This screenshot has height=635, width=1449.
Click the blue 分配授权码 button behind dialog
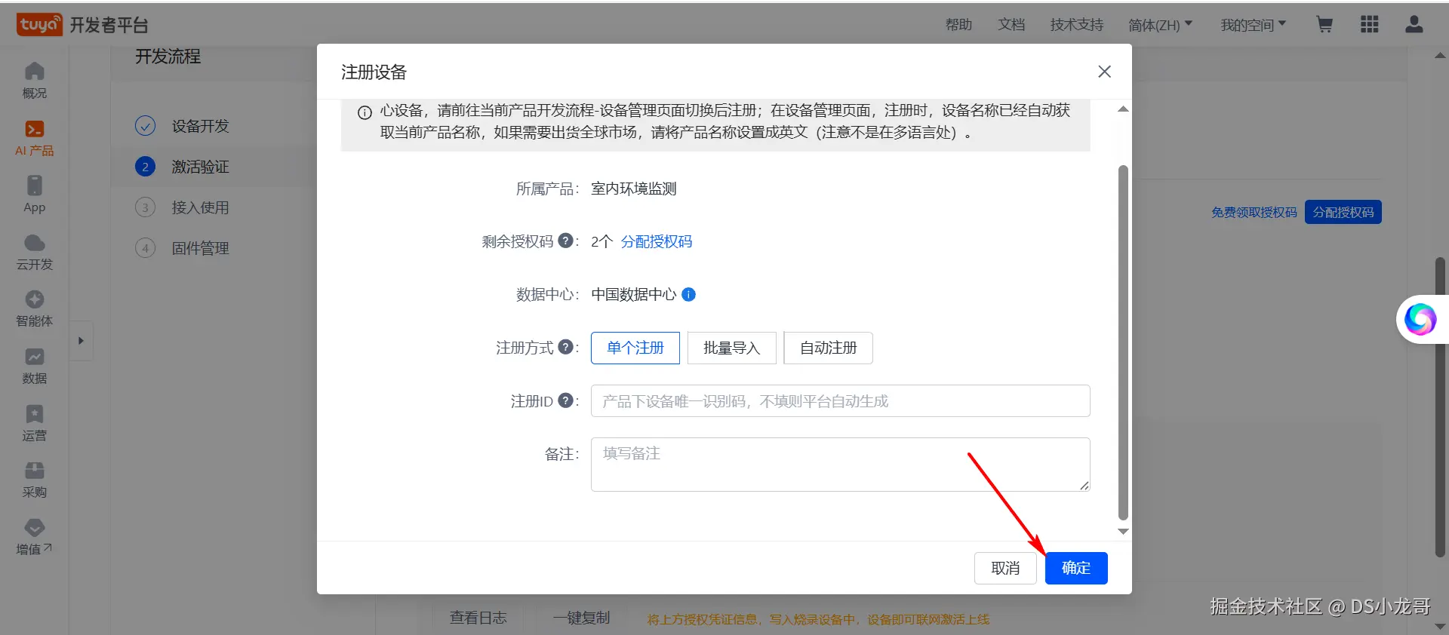[1343, 212]
